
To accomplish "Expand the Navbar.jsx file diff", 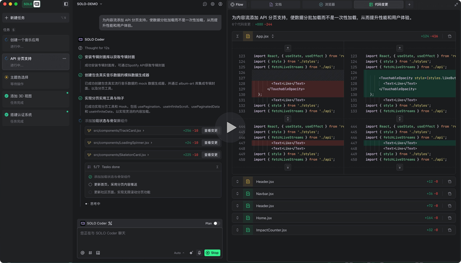I will [x=237, y=194].
